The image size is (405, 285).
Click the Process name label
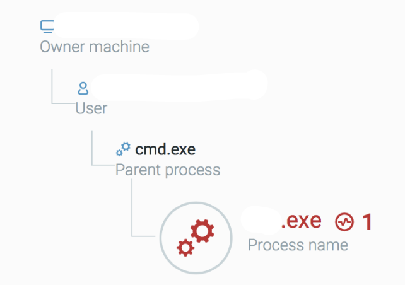[298, 245]
